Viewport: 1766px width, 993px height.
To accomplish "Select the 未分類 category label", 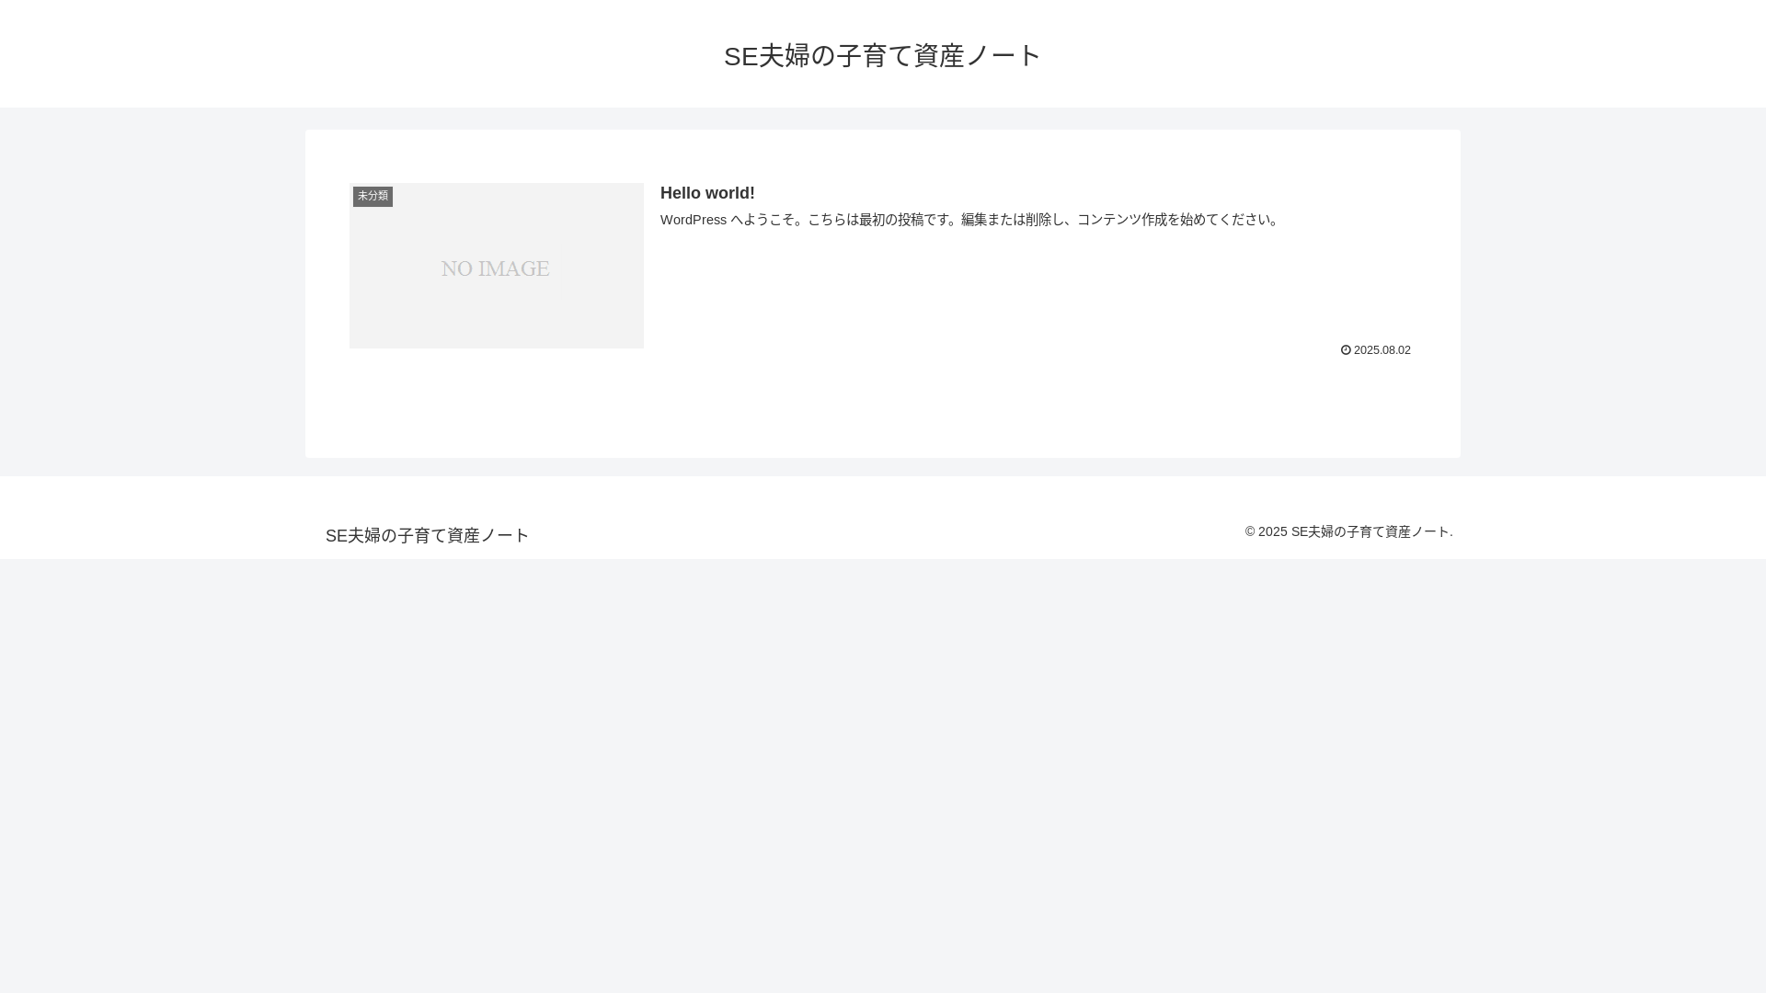I will pos(373,196).
